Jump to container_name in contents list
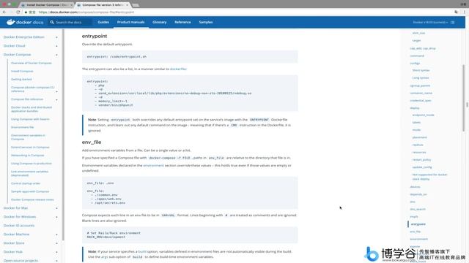Screen dimensions: 469x263 coord(421,93)
